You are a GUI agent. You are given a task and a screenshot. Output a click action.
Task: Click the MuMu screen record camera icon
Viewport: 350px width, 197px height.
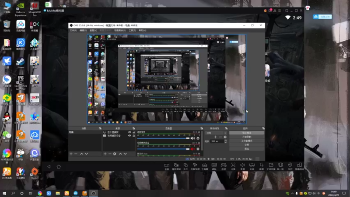(x=167, y=167)
